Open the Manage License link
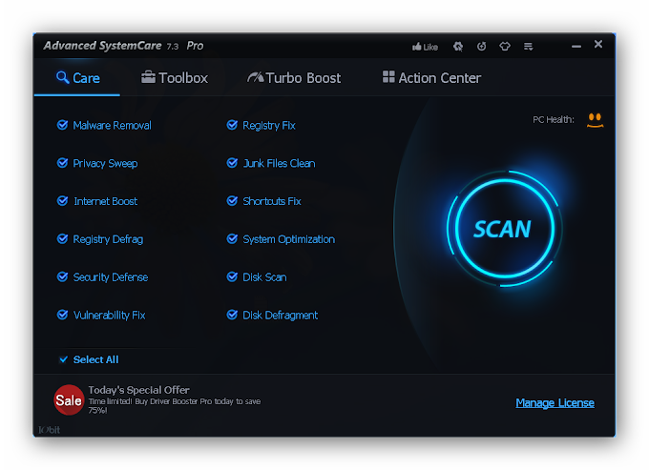Image resolution: width=649 pixels, height=470 pixels. [x=555, y=402]
